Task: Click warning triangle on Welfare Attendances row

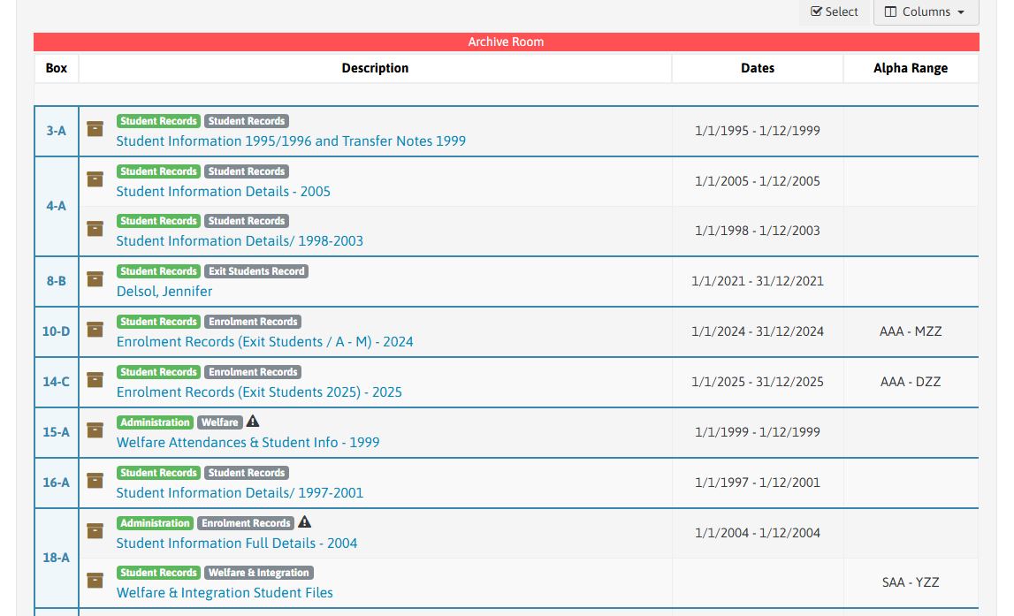Action: 253,422
